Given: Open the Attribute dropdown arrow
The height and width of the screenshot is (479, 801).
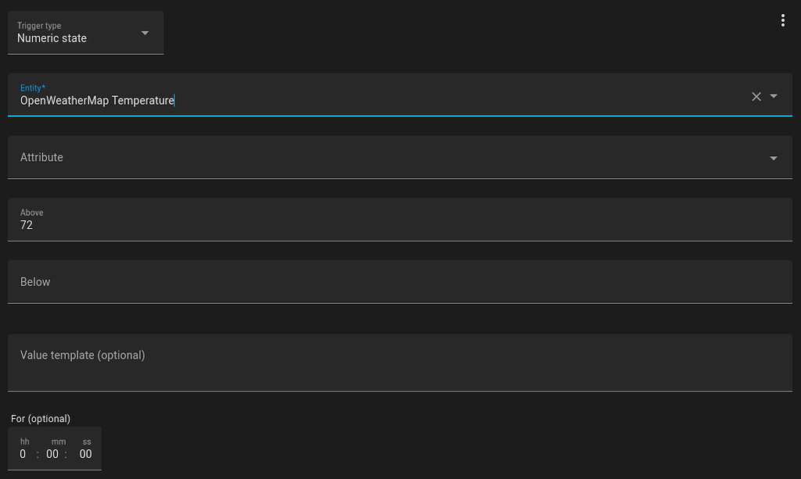Looking at the screenshot, I should point(774,157).
